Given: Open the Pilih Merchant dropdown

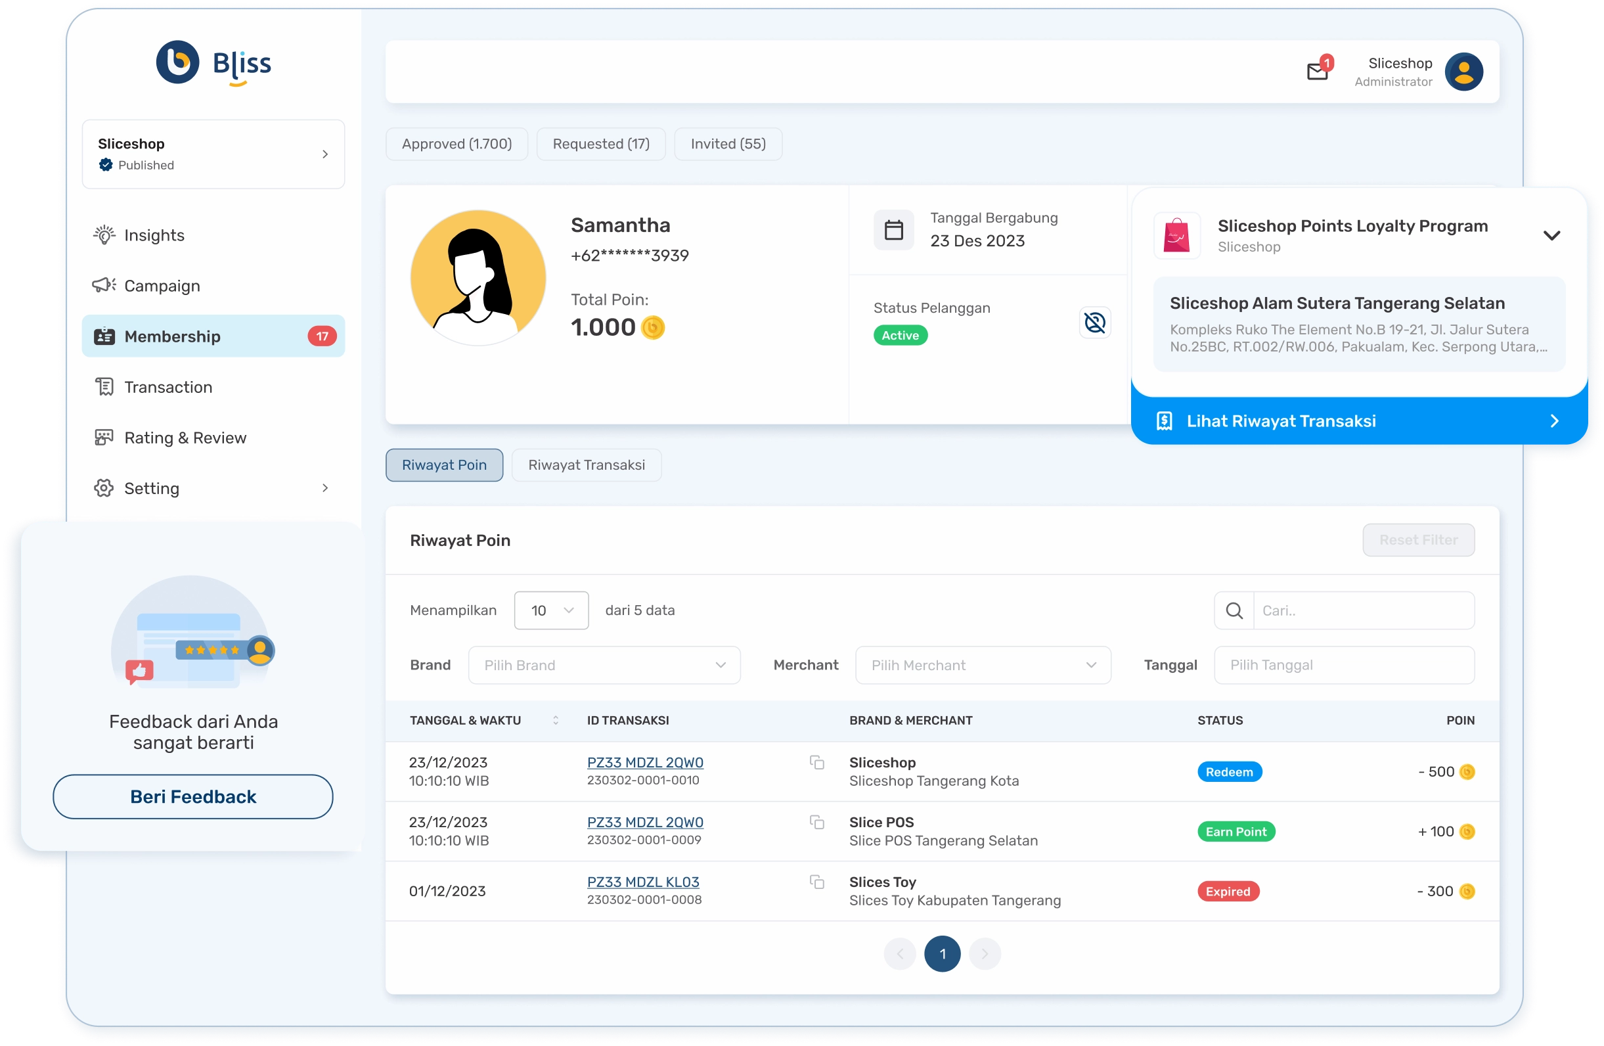Looking at the screenshot, I should coord(983,665).
